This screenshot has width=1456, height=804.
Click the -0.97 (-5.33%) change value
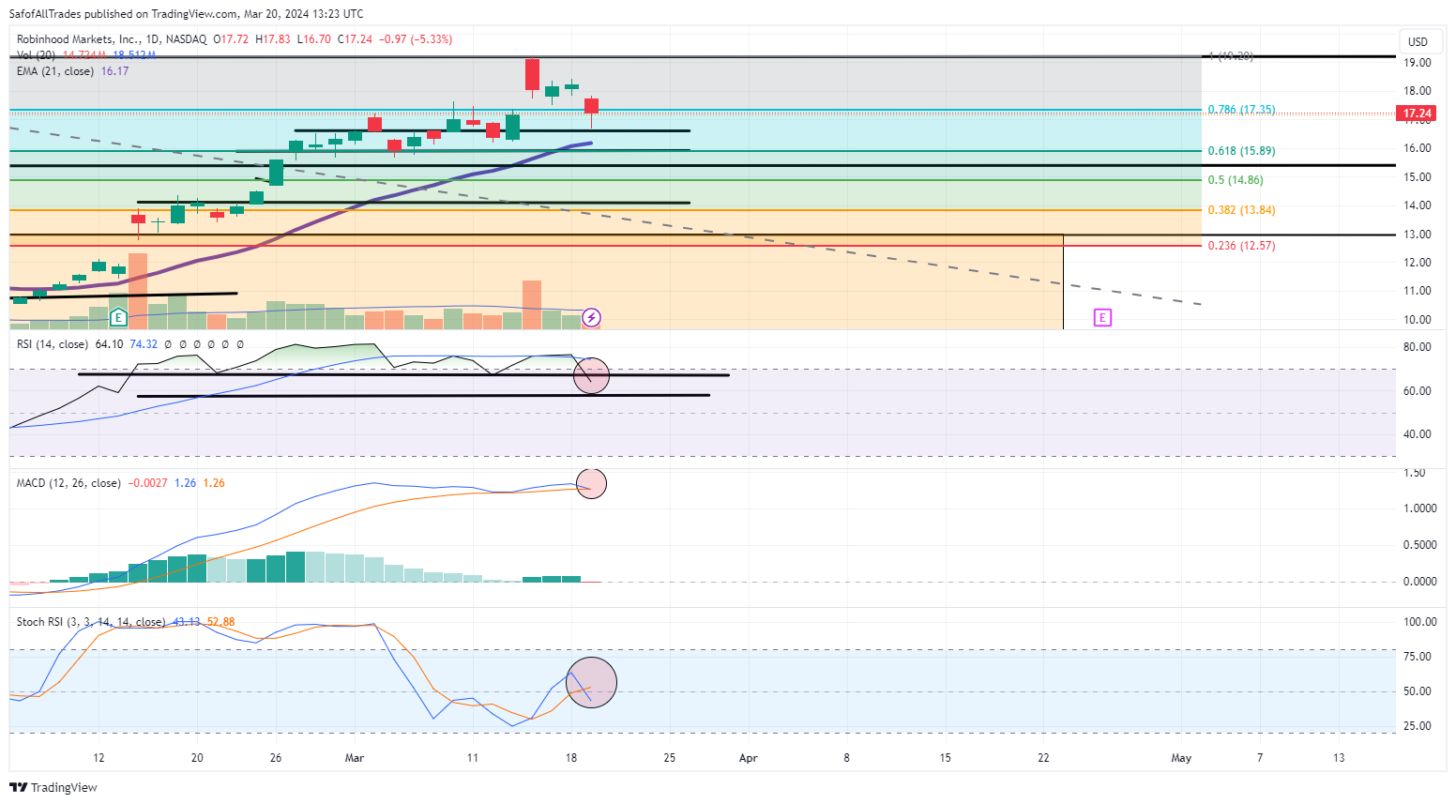tap(416, 39)
